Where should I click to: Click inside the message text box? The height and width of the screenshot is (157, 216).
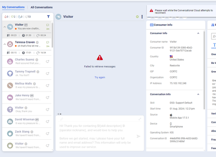pyautogui.click(x=95, y=136)
